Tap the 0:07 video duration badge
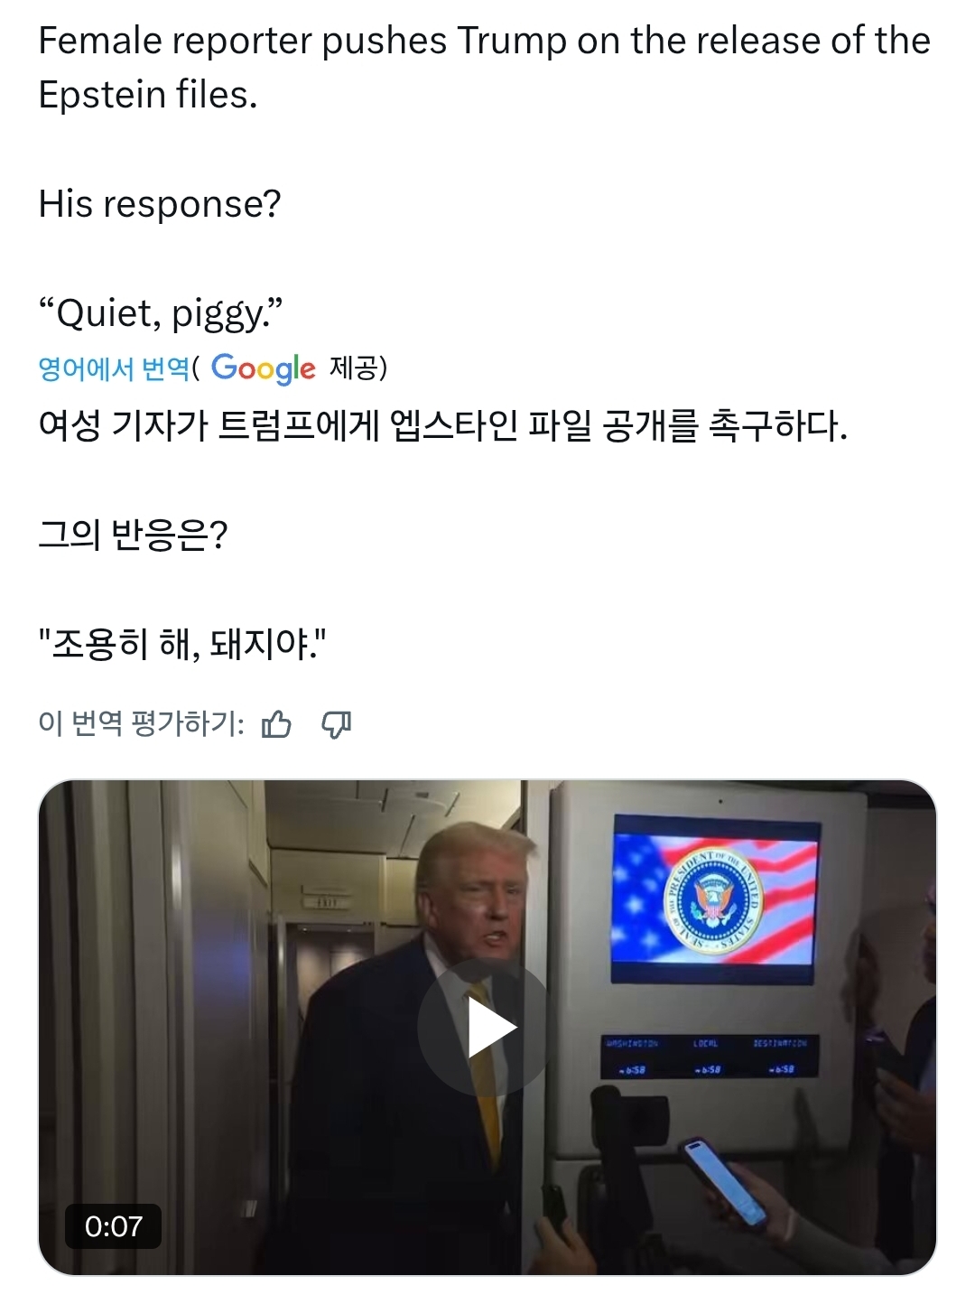 114,1226
